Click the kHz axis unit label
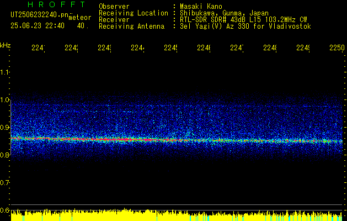 tap(6, 45)
